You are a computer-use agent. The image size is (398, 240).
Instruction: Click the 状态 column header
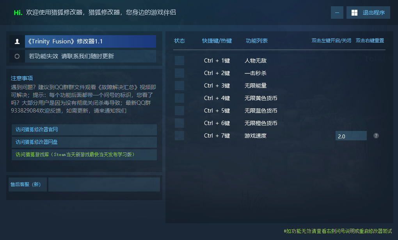click(179, 41)
